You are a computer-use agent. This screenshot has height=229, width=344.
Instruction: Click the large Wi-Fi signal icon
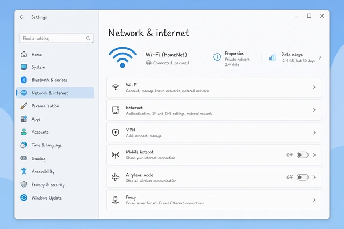point(123,57)
